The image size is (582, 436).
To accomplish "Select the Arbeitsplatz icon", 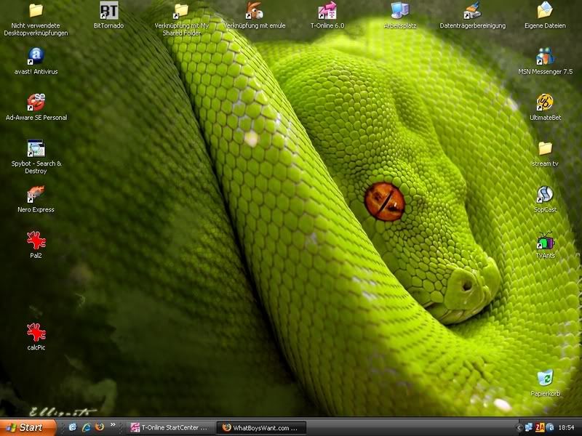I will (x=399, y=12).
